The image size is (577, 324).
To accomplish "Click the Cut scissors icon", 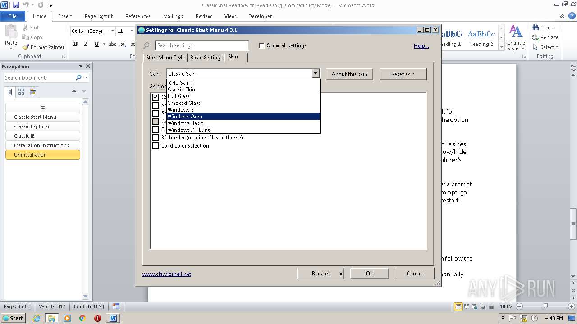I will 25,27.
